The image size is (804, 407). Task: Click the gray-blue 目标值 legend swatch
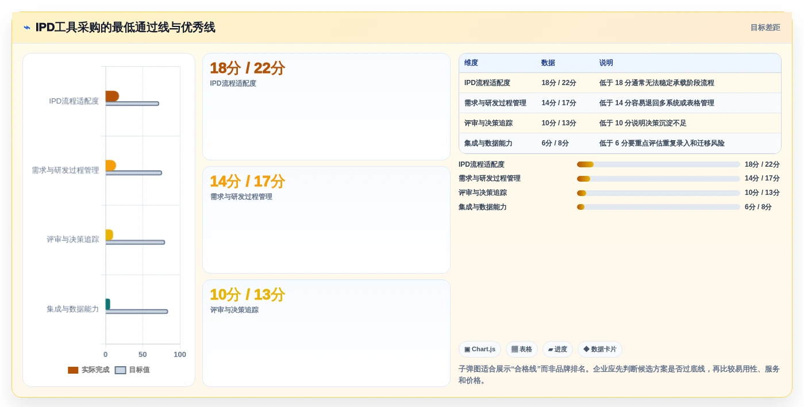point(120,370)
